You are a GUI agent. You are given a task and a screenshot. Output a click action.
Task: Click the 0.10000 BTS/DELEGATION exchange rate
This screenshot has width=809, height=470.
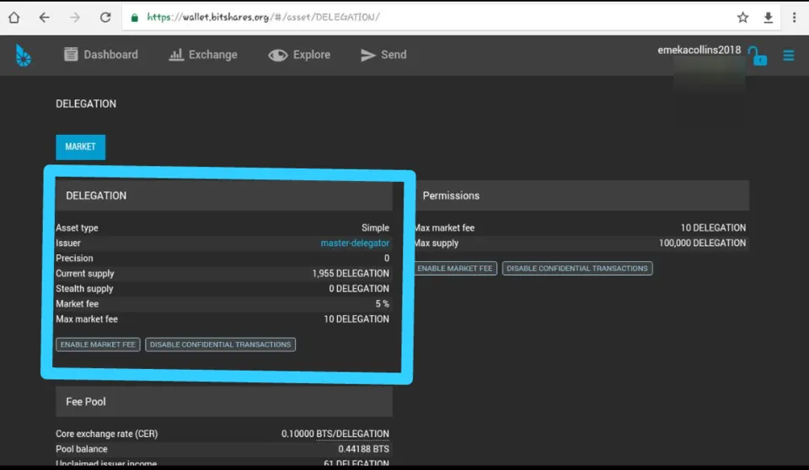tap(335, 434)
